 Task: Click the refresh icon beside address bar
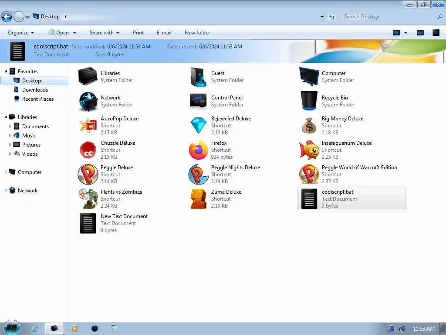(332, 17)
